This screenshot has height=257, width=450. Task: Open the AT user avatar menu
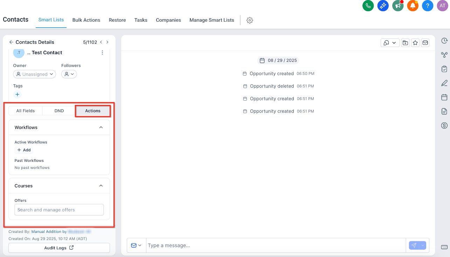[x=443, y=6]
